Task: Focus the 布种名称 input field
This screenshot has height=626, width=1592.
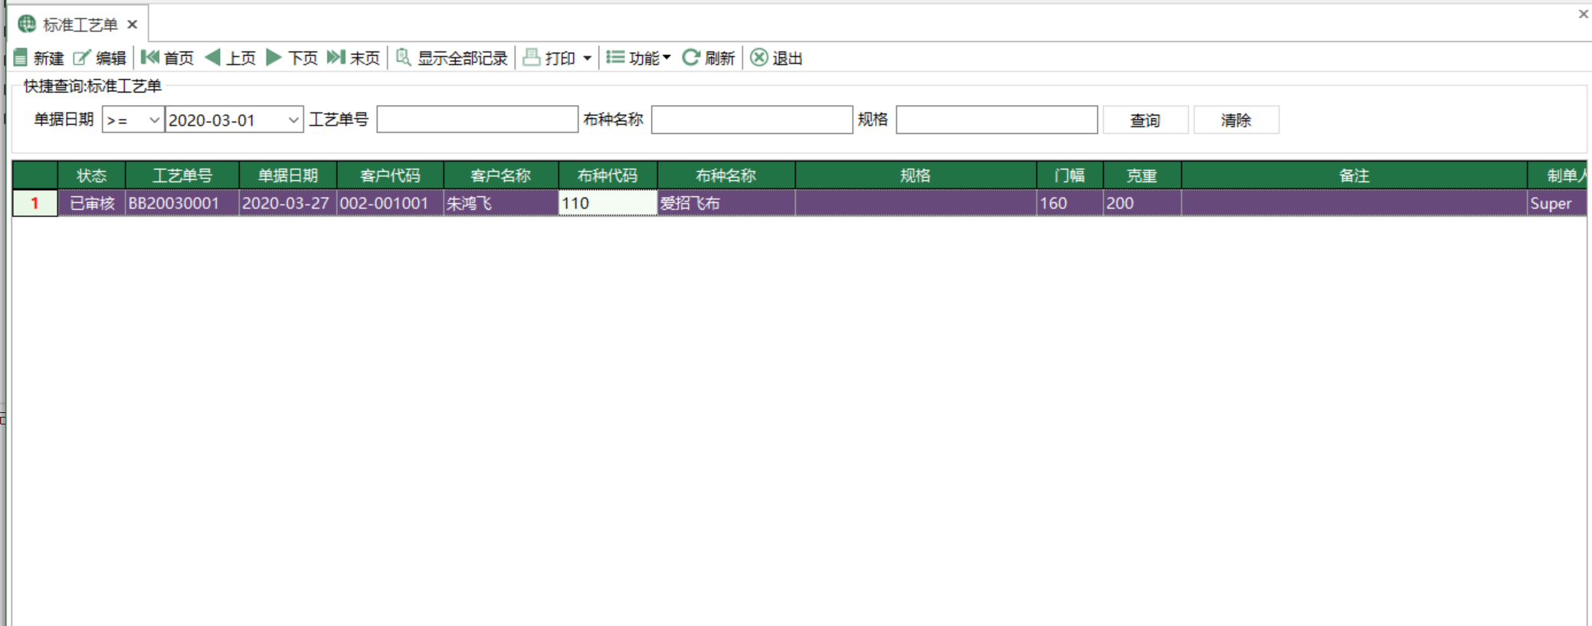Action: tap(752, 120)
